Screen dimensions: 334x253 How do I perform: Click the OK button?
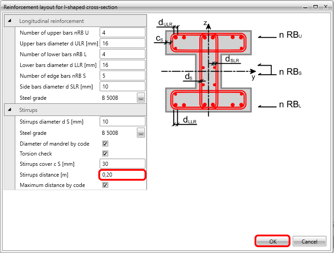click(272, 241)
